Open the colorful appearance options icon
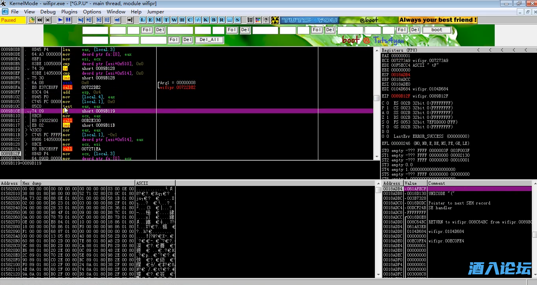This screenshot has width=537, height=285. tap(258, 20)
